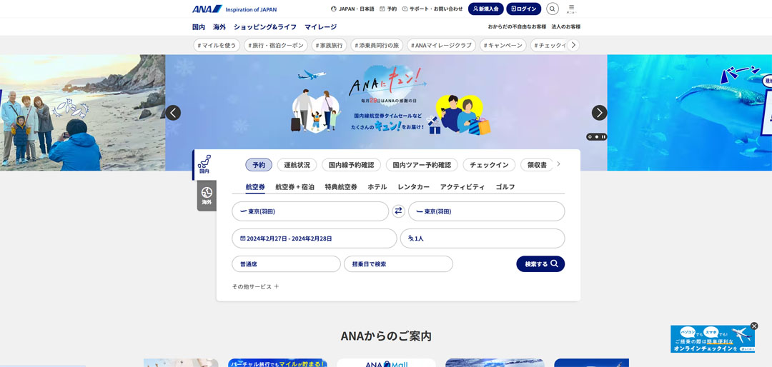Open 法人のお客様 link
The width and height of the screenshot is (772, 367).
tap(565, 26)
